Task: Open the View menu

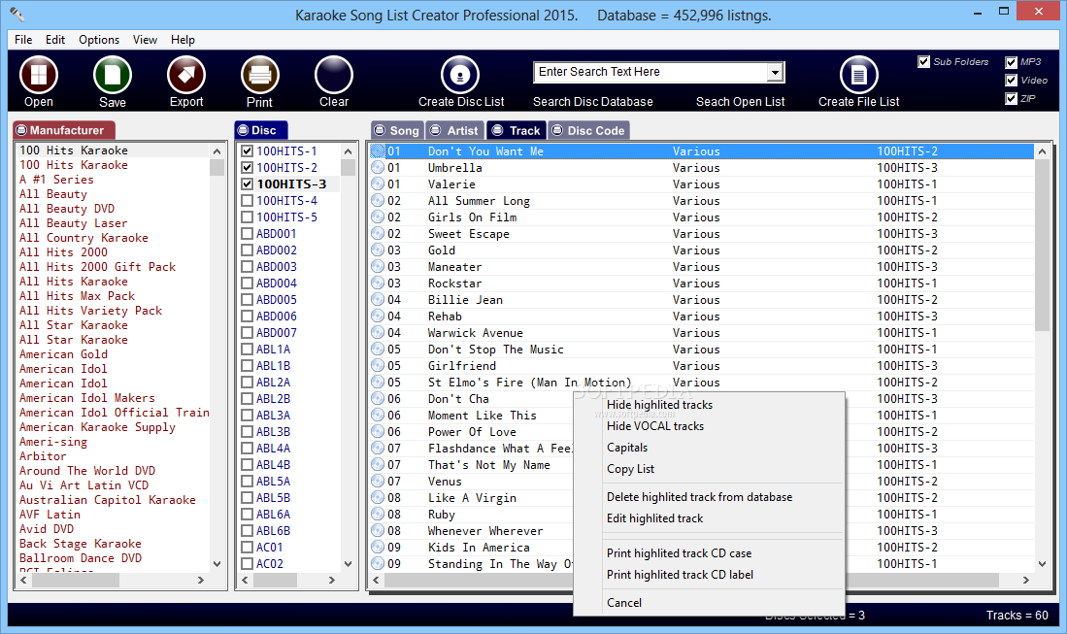Action: [145, 40]
